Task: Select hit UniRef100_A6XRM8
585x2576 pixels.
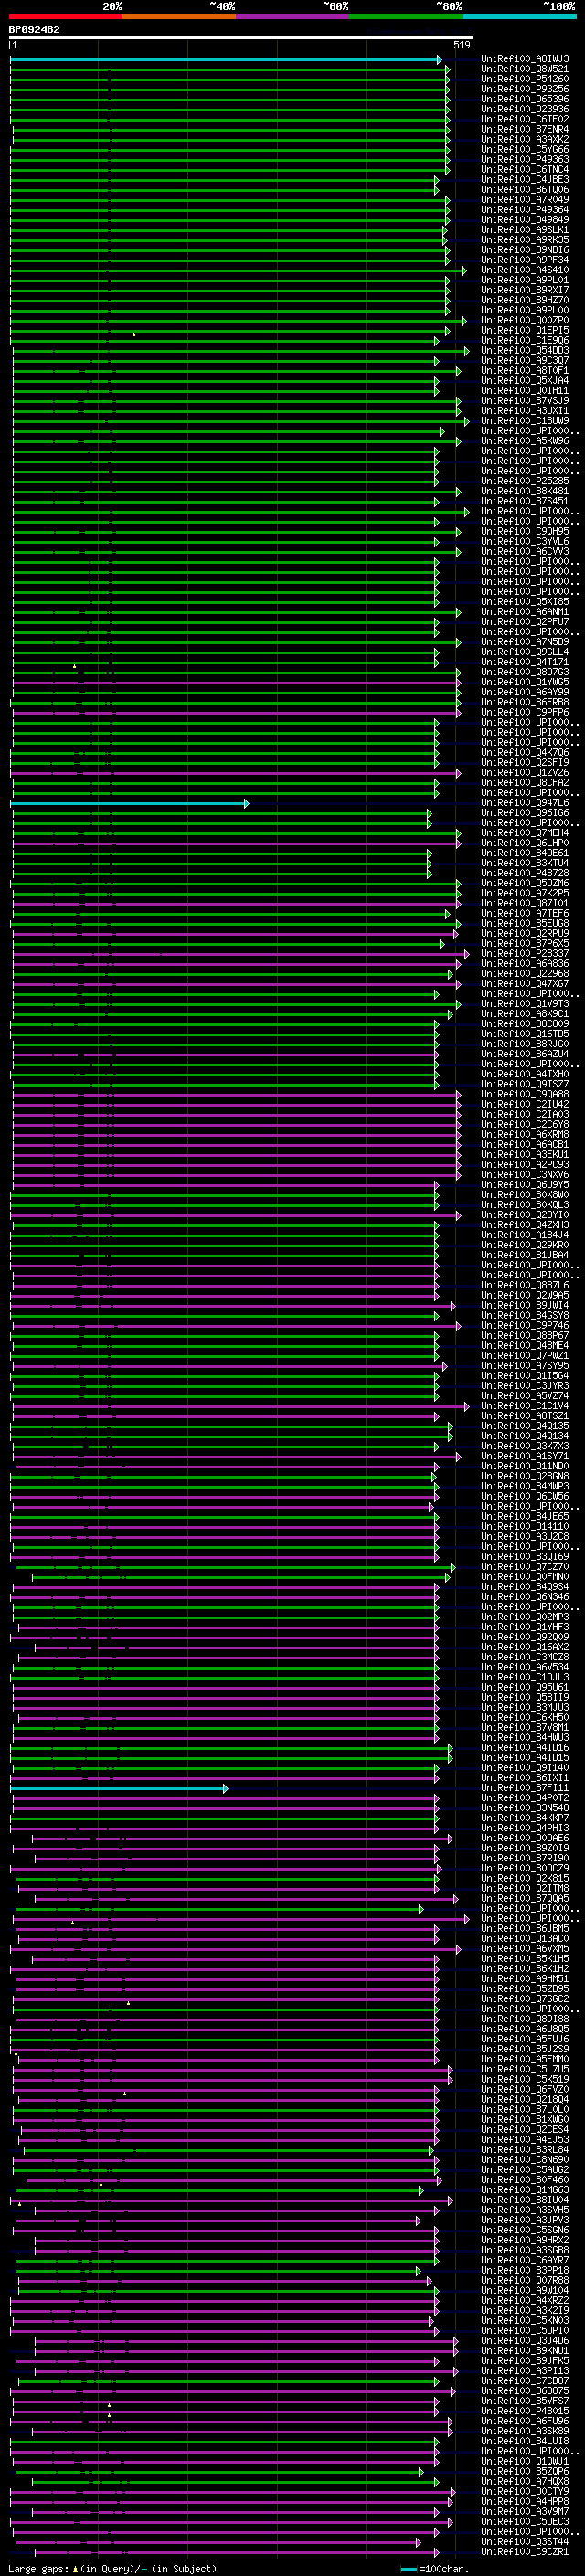Action: [x=525, y=1134]
